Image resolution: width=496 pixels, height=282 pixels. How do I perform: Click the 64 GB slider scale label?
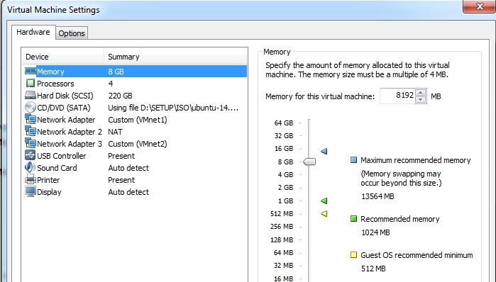[x=284, y=123]
